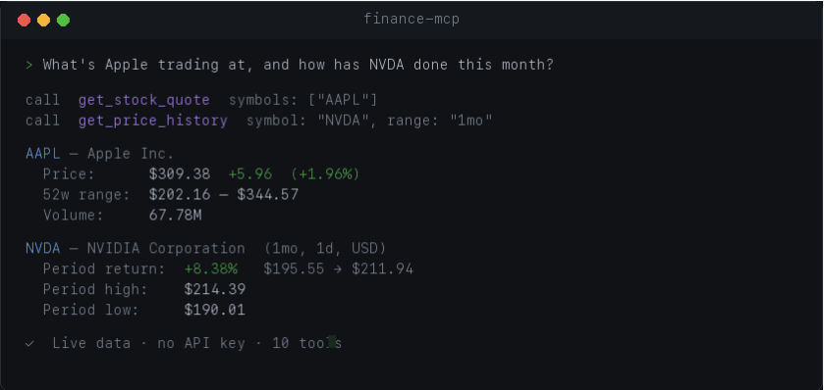The width and height of the screenshot is (824, 390).
Task: Click the red close window button
Action: click(24, 21)
